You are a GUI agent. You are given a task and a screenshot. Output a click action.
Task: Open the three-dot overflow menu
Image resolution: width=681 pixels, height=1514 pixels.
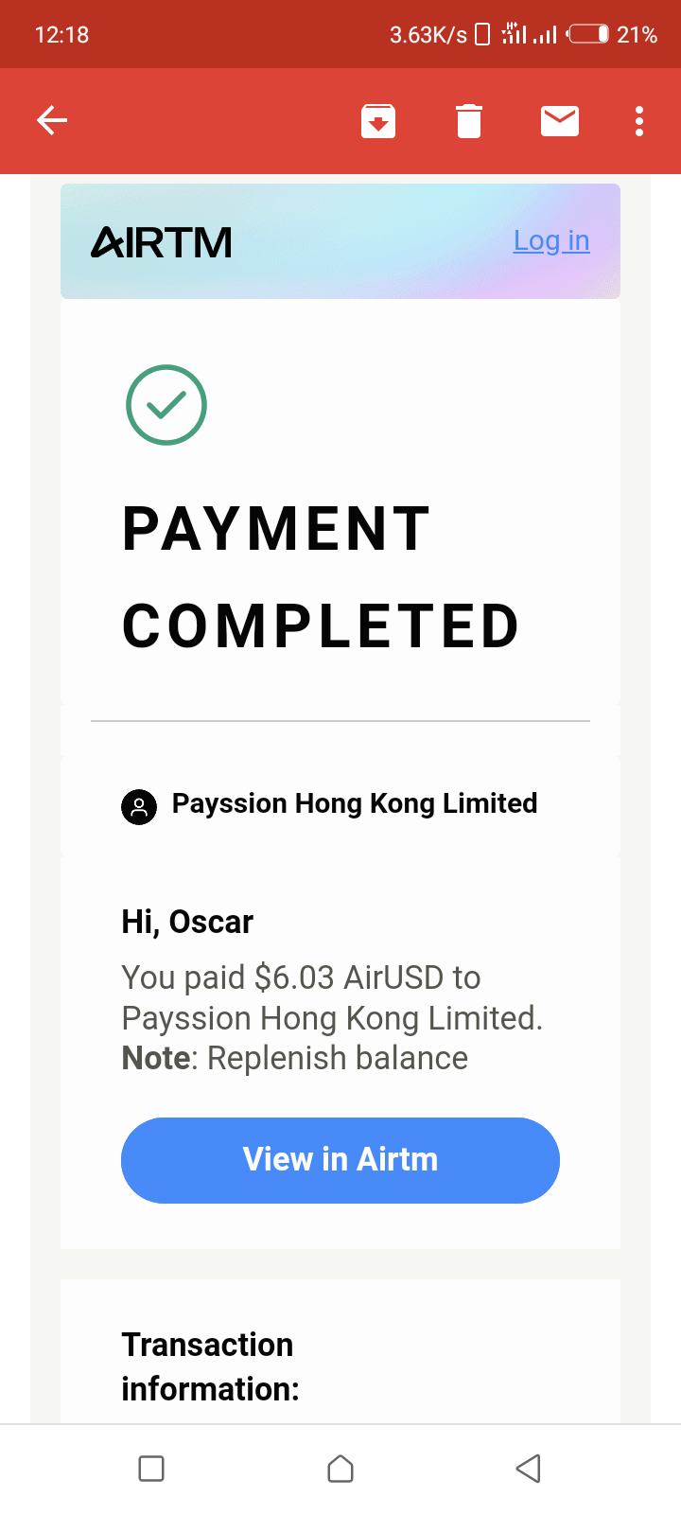click(x=639, y=121)
